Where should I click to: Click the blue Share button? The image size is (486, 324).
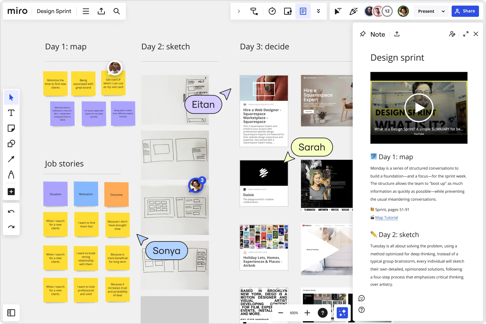(465, 11)
